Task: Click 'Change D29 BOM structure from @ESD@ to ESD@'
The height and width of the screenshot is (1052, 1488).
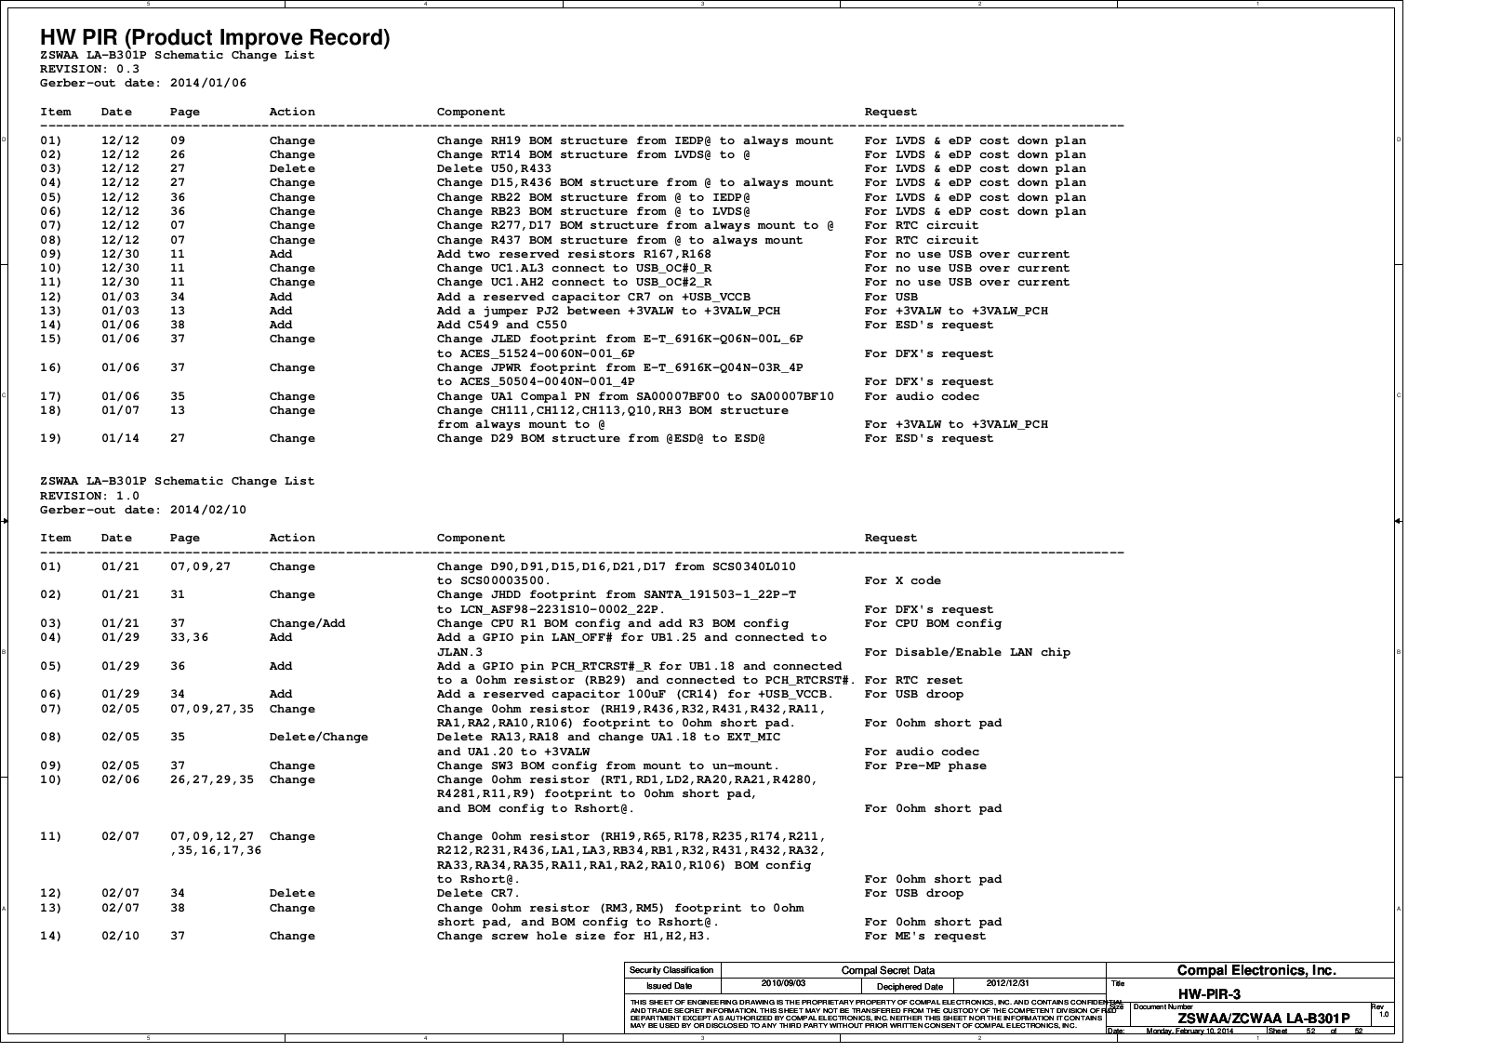Action: point(601,438)
